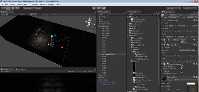The image size is (199, 92).
Task: Toggle the Is Trigger checkbox
Action: click(x=180, y=48)
